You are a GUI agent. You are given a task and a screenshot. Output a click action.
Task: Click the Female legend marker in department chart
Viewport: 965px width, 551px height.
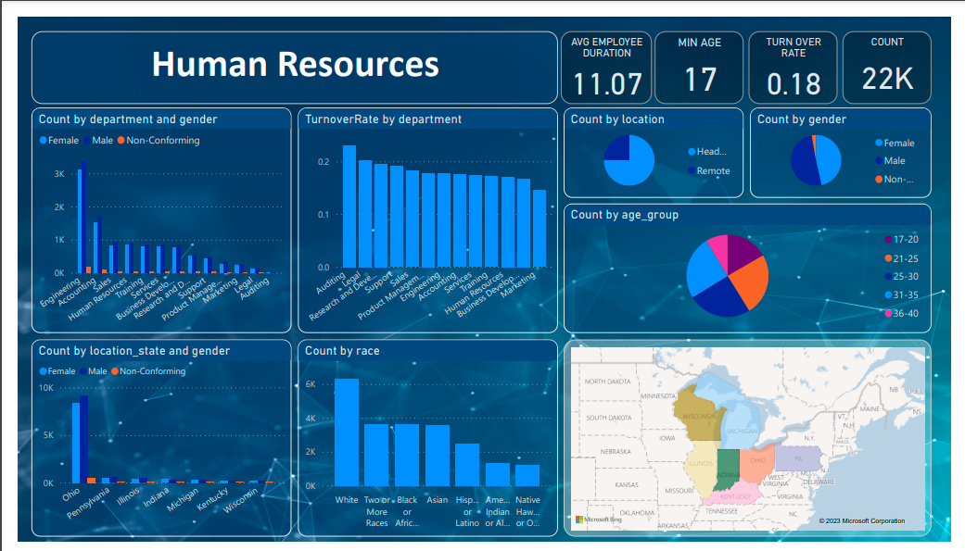43,140
